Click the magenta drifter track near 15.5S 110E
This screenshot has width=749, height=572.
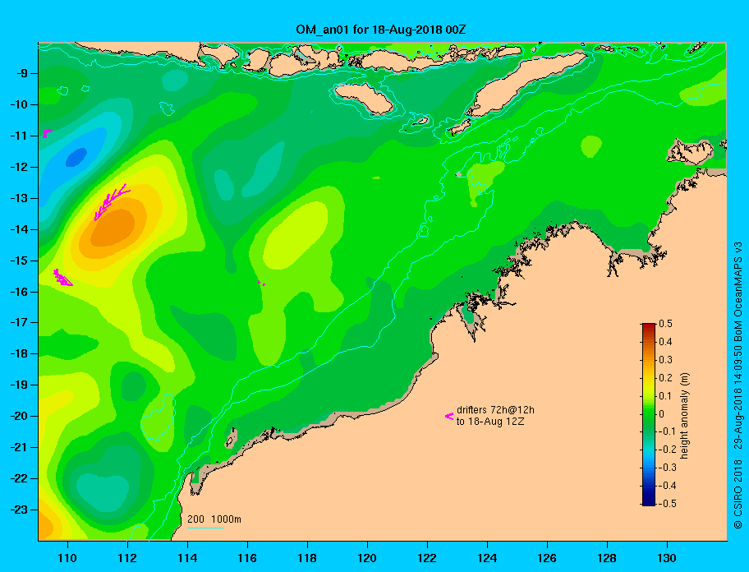click(x=62, y=278)
